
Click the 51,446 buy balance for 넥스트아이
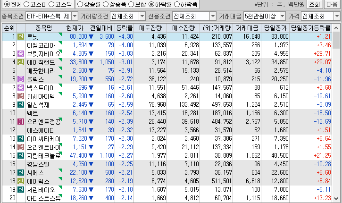(x=190, y=87)
